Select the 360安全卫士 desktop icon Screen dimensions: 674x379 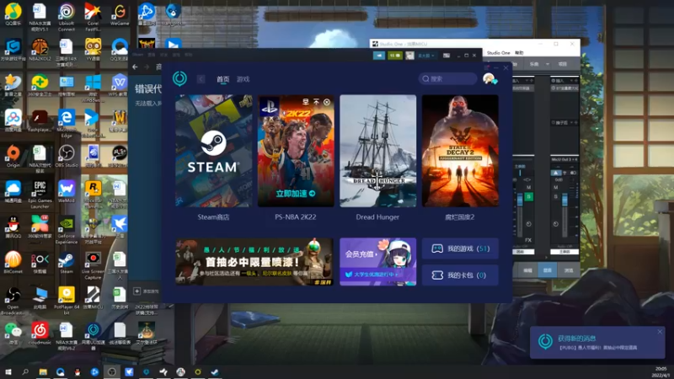(40, 85)
